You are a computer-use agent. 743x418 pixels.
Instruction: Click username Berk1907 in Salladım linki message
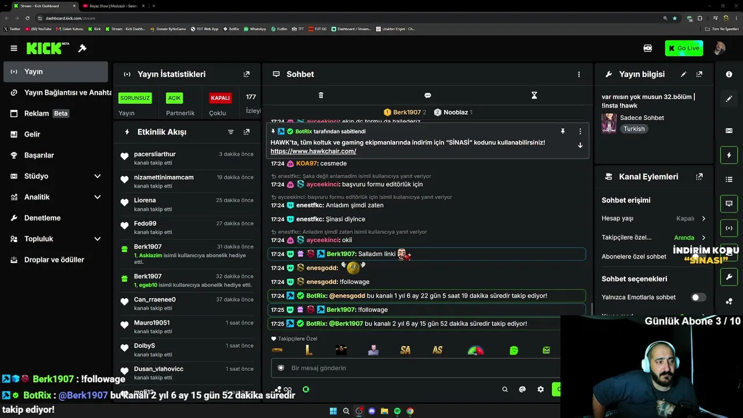coord(341,254)
